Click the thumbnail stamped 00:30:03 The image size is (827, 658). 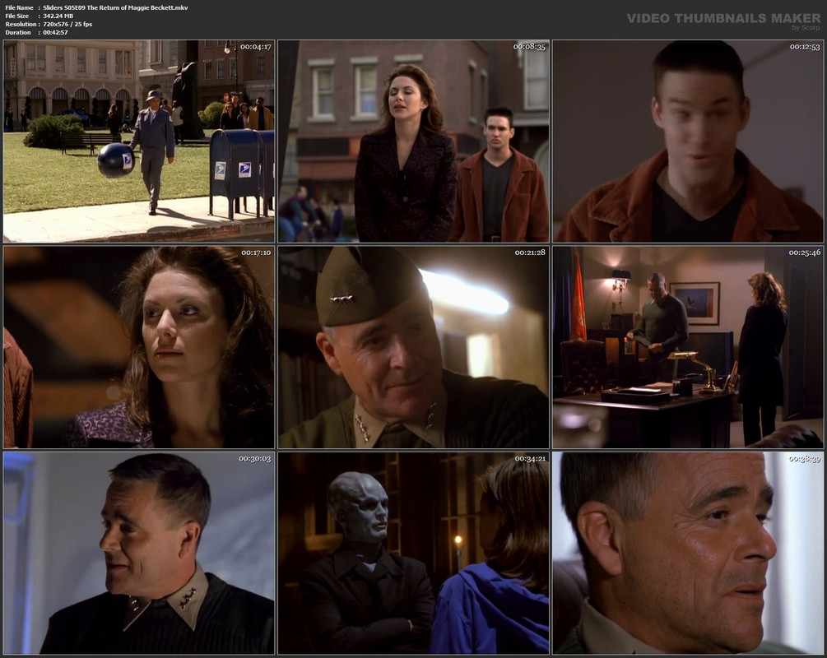point(139,553)
